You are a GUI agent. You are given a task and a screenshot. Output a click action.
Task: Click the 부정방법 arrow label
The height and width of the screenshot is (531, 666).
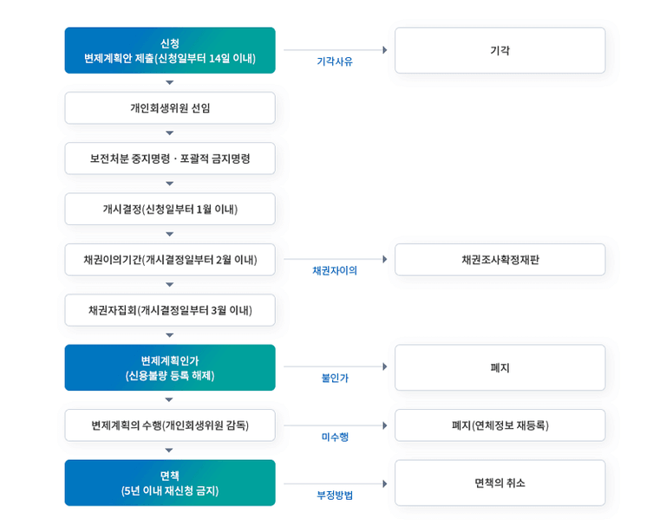tap(335, 495)
